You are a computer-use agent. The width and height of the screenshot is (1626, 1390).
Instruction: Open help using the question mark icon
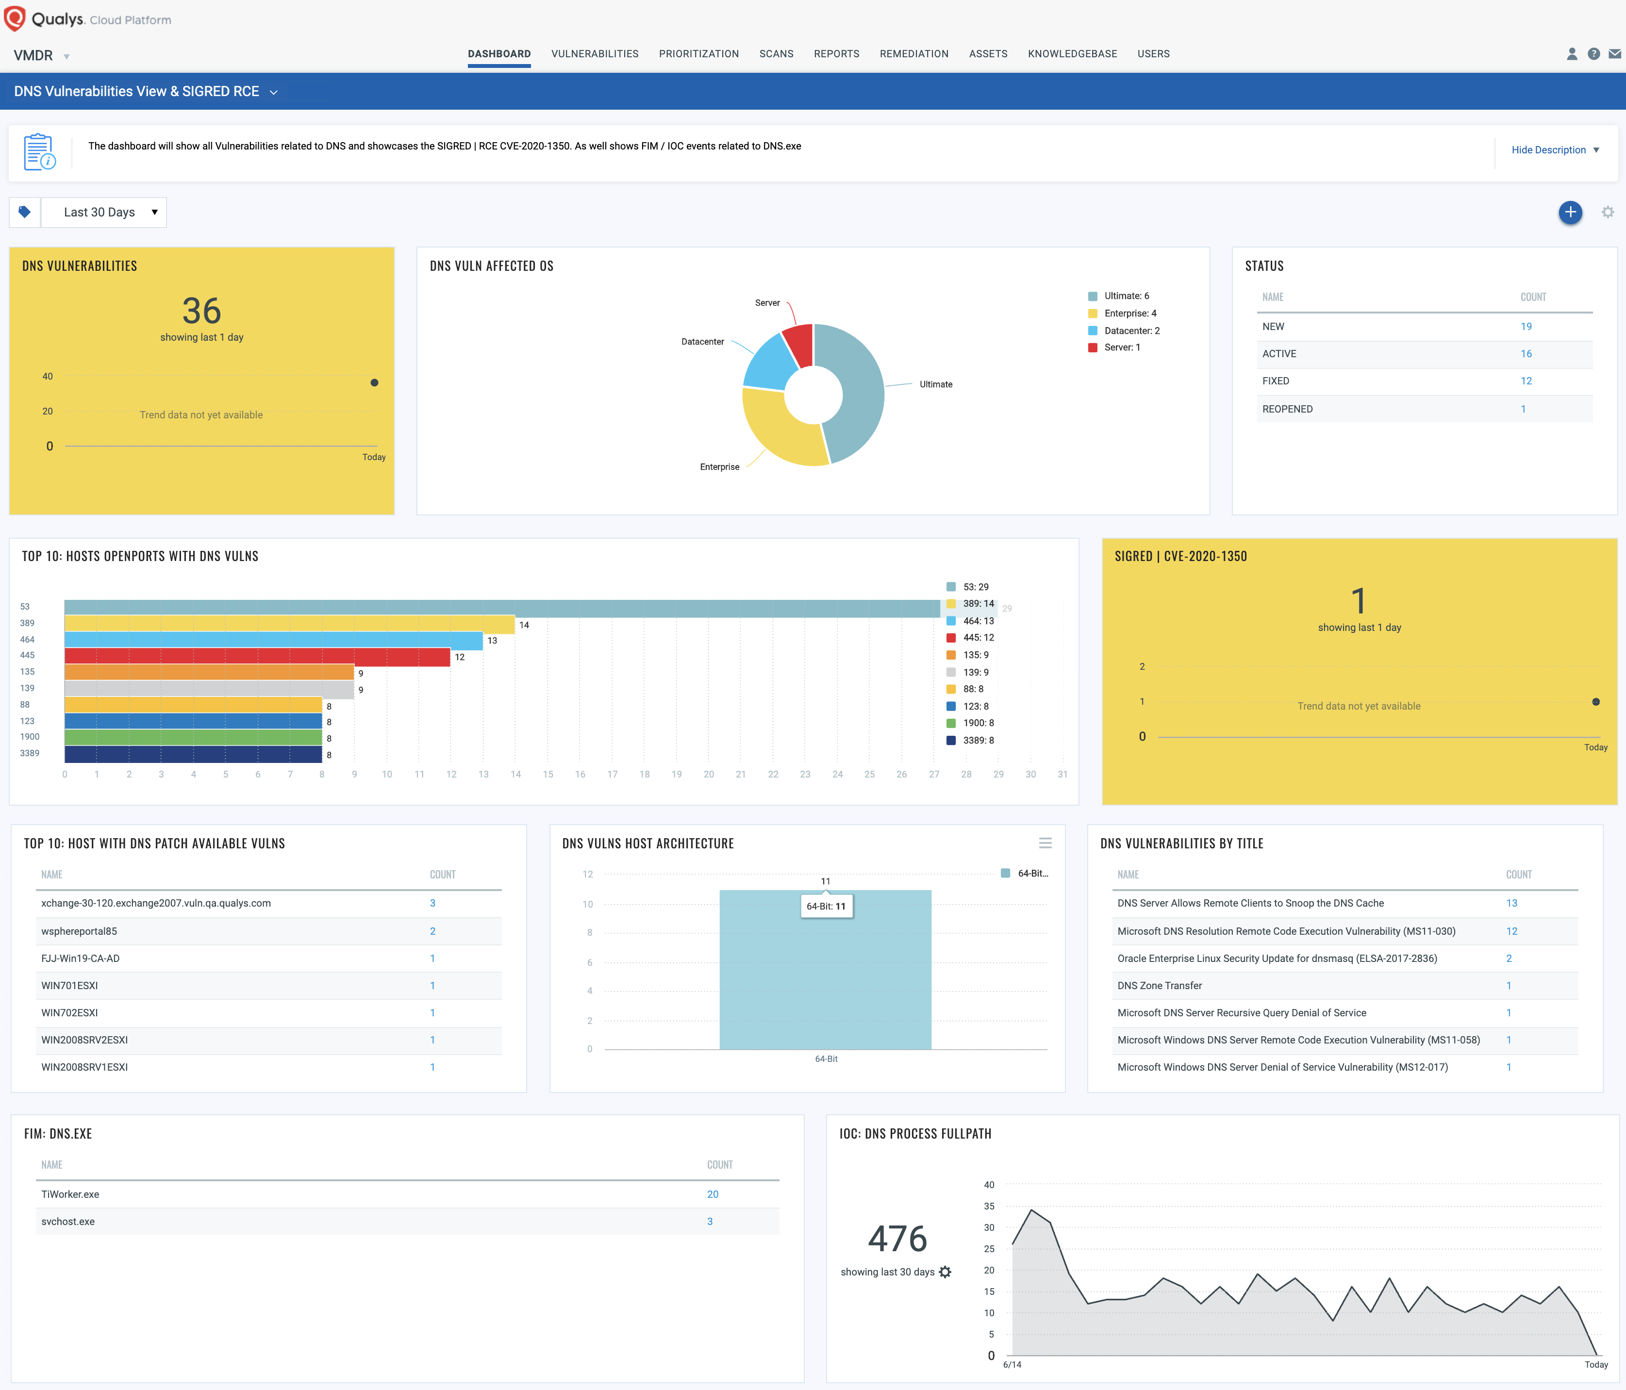tap(1594, 53)
